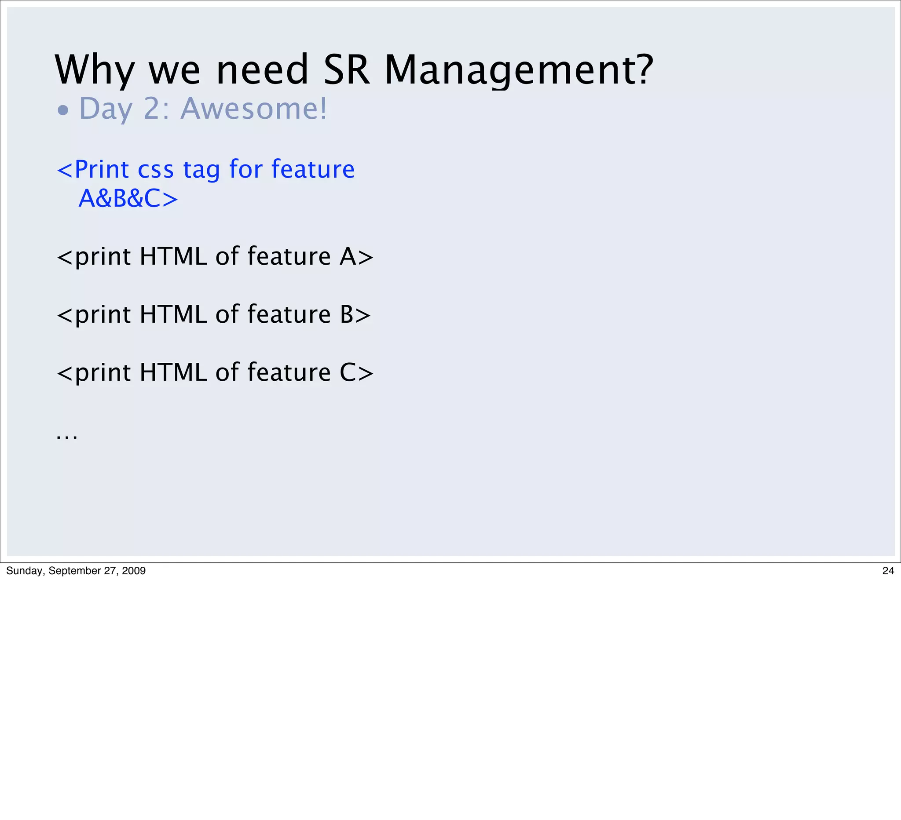This screenshot has height=820, width=901.
Task: Select '<print HTML of feature C>' line
Action: [x=215, y=373]
